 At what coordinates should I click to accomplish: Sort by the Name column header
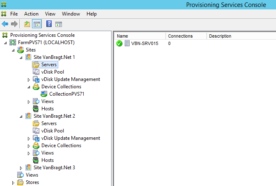click(x=140, y=36)
